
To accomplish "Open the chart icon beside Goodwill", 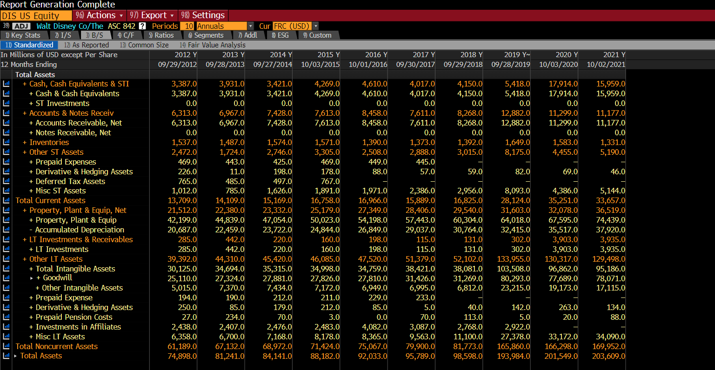I will click(x=6, y=278).
